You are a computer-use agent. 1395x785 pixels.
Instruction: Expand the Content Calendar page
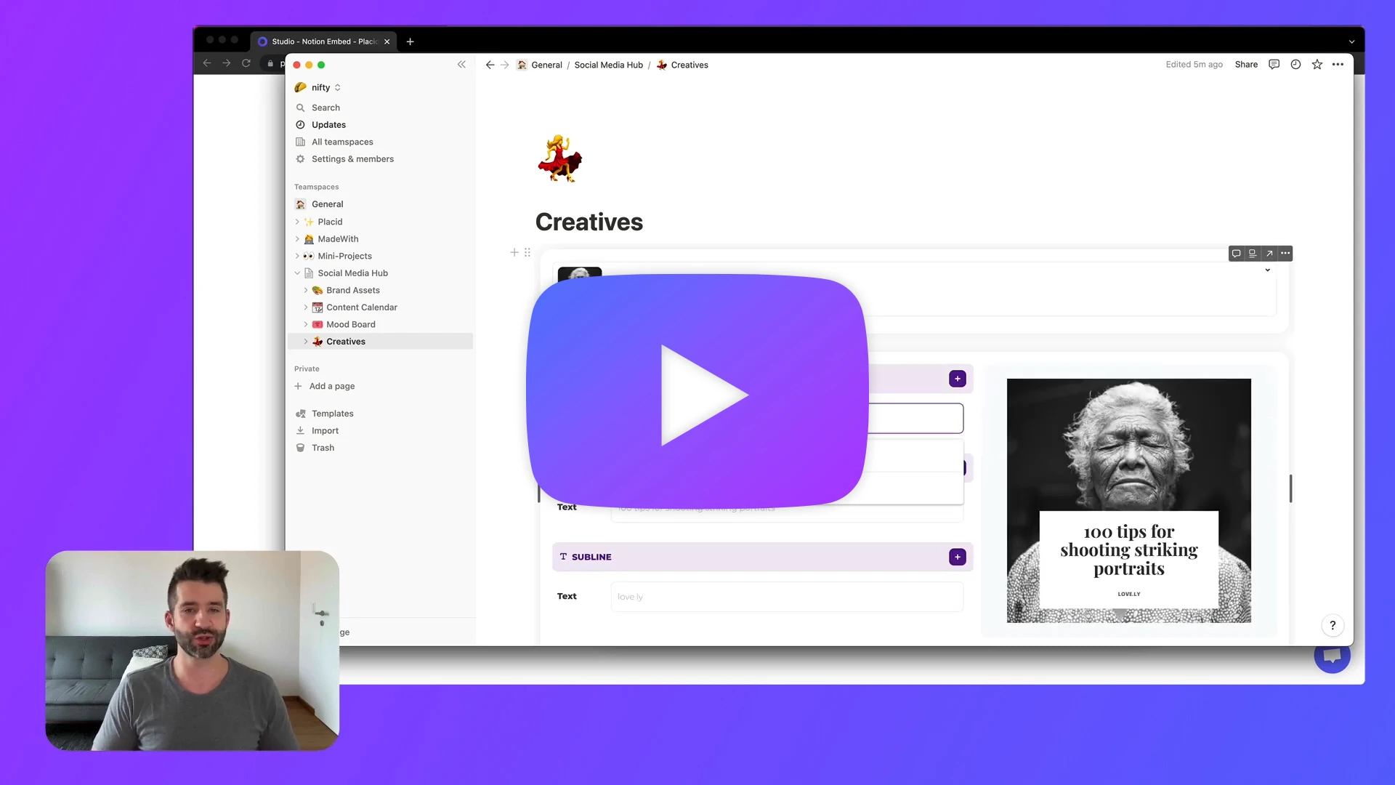pyautogui.click(x=306, y=307)
